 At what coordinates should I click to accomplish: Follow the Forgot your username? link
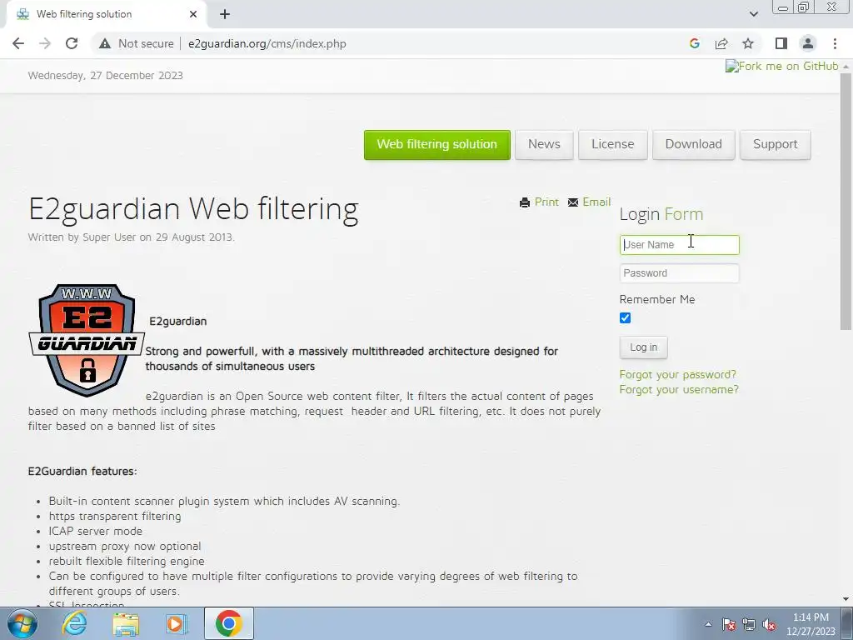coord(679,390)
